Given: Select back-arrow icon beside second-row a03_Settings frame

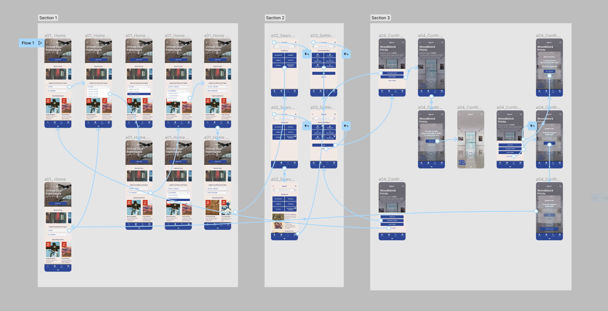Looking at the screenshot, I should pos(346,126).
